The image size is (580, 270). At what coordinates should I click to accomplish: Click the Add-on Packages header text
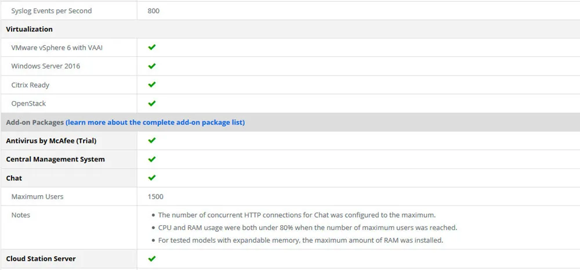pos(35,122)
